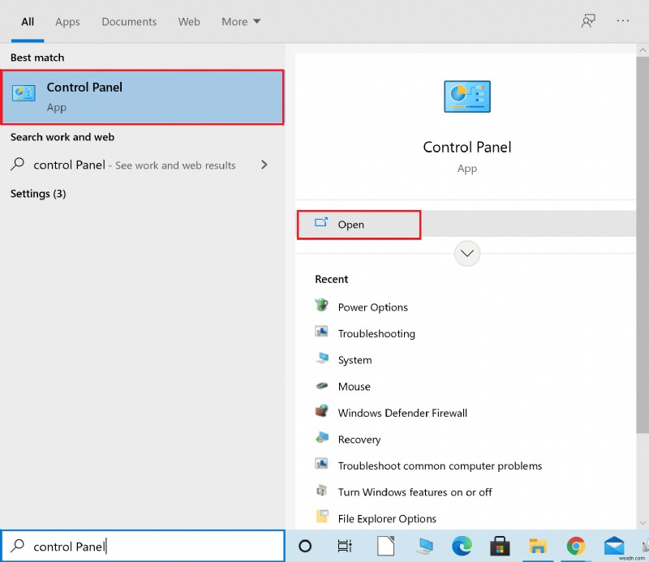Open Troubleshoot common computer problems
Image resolution: width=649 pixels, height=562 pixels.
coord(441,465)
